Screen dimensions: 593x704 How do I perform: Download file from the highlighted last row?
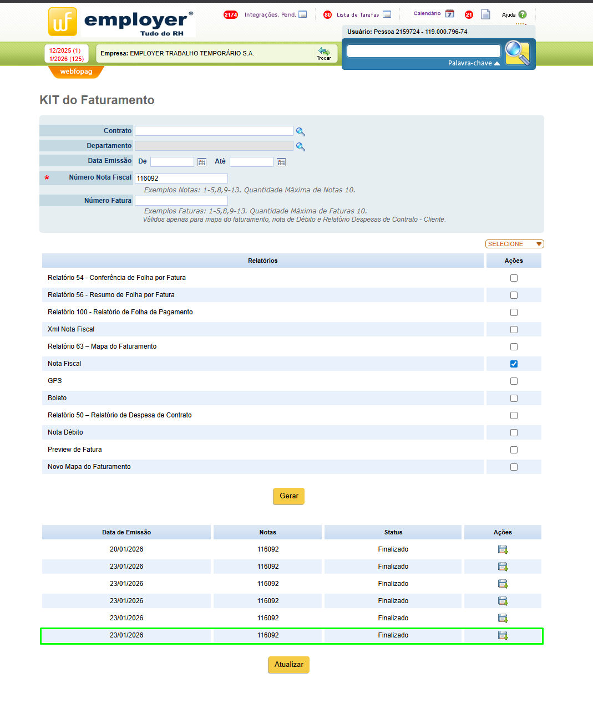pos(503,635)
